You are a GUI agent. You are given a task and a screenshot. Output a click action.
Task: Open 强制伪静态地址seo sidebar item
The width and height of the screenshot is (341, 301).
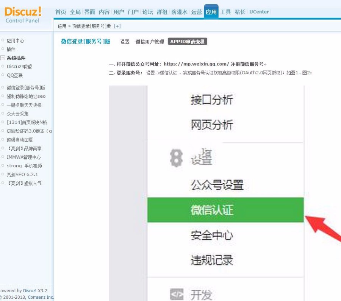tap(26, 96)
